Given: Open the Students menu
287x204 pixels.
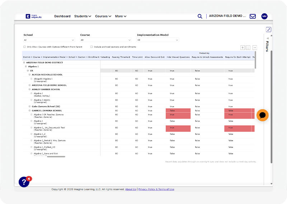Looking at the screenshot, I should tap(83, 16).
